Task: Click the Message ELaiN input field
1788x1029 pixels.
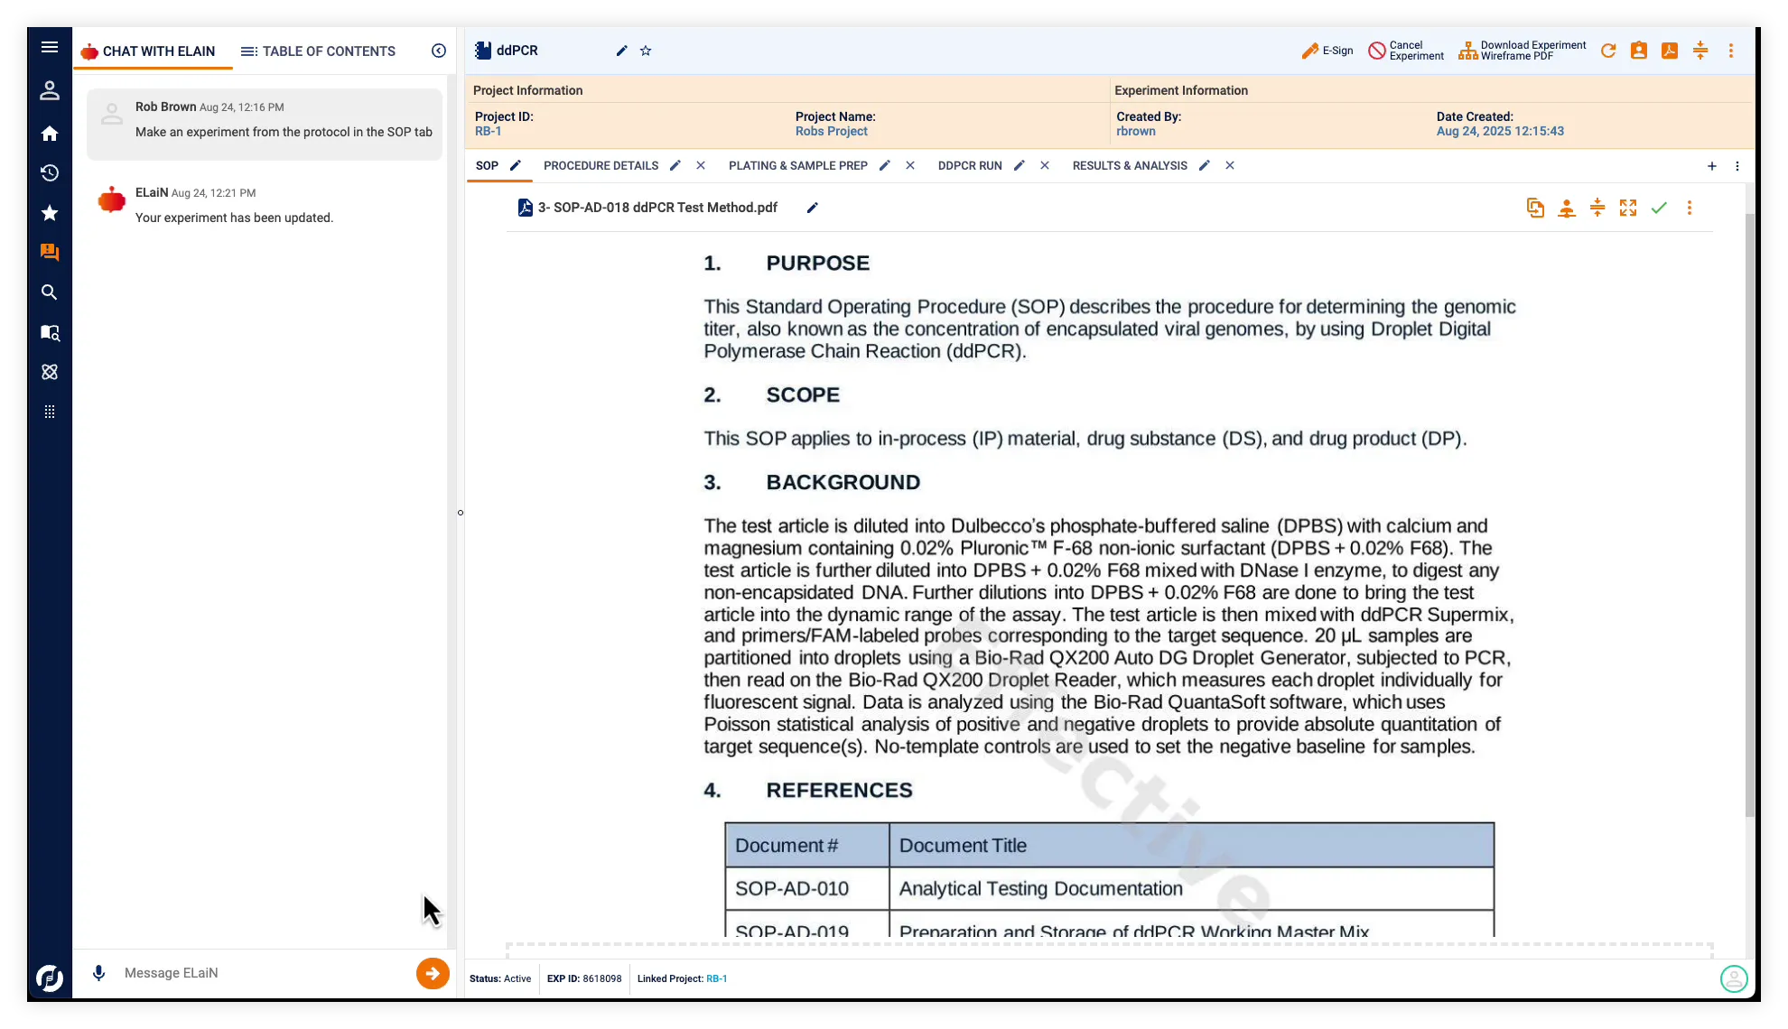Action: (x=262, y=973)
